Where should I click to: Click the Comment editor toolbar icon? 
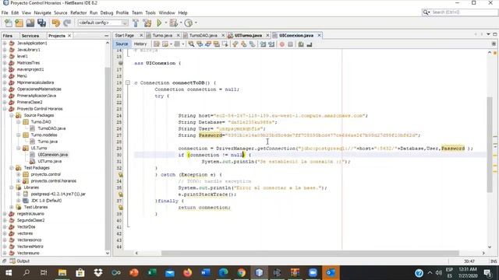(x=301, y=44)
